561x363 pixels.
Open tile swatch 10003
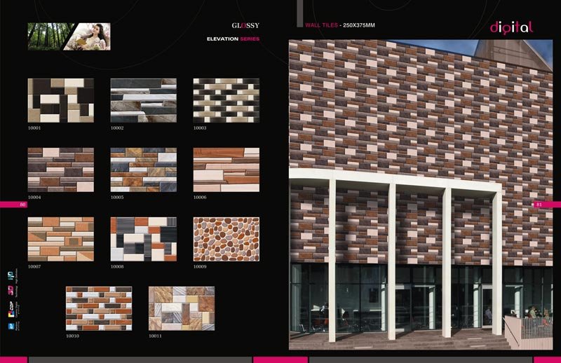pos(226,100)
